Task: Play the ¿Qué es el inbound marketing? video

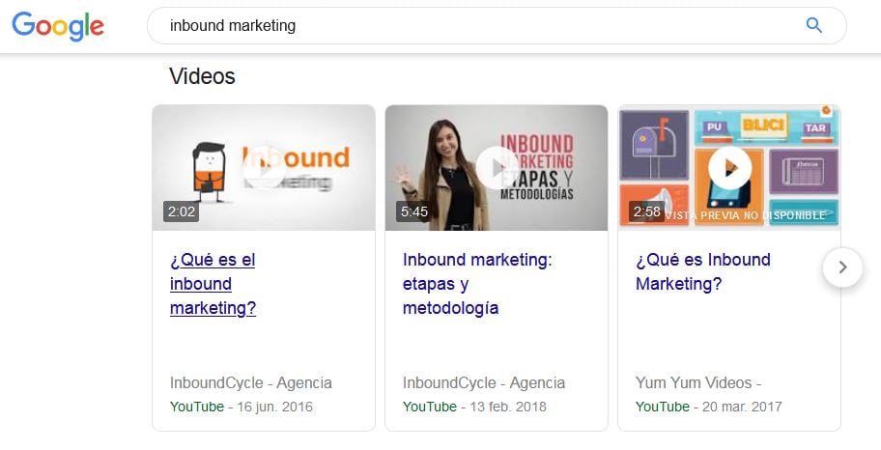Action: point(264,167)
